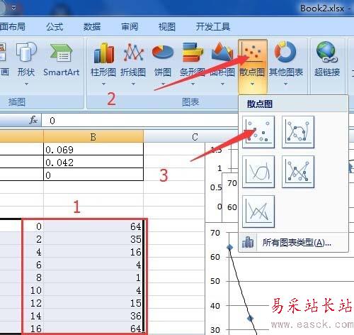Select column B header
The height and width of the screenshot is (335, 354).
click(93, 136)
